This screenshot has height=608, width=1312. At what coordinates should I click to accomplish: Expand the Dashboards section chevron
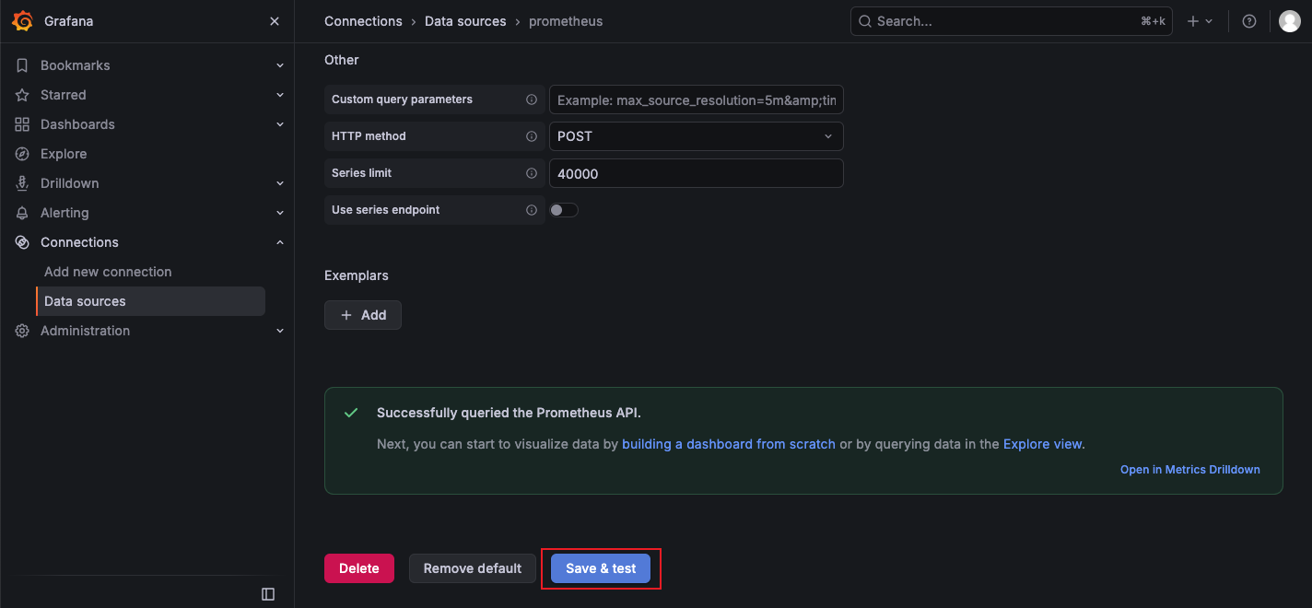click(x=280, y=124)
